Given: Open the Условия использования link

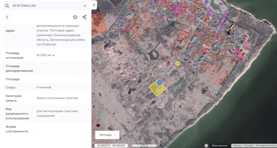Looking at the screenshot, I should click(x=266, y=146).
